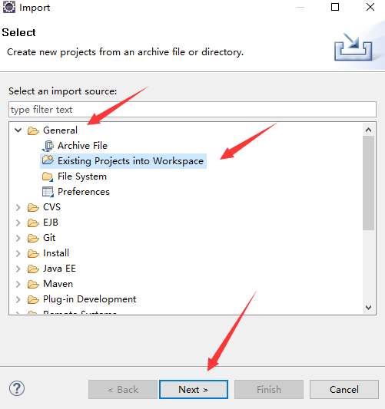Click the Preferences import icon
The width and height of the screenshot is (385, 409).
[48, 192]
